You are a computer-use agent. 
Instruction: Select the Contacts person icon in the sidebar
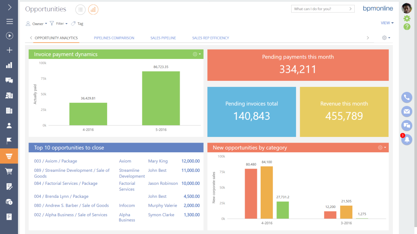pos(9,125)
